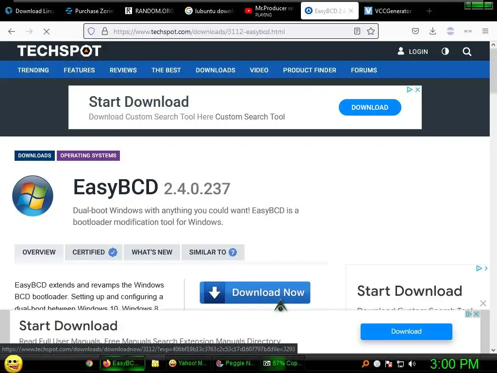View site security padlock information
This screenshot has width=497, height=373.
(x=105, y=32)
